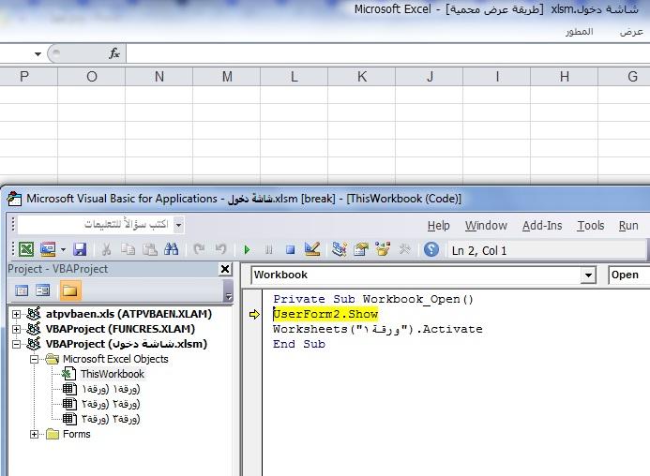Viewport: 650px width, 476px height.
Task: Open Properties Window toolbar icon
Action: pyautogui.click(x=361, y=249)
